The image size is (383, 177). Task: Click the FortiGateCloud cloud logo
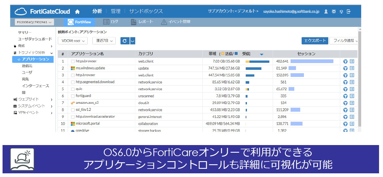[x=20, y=11]
